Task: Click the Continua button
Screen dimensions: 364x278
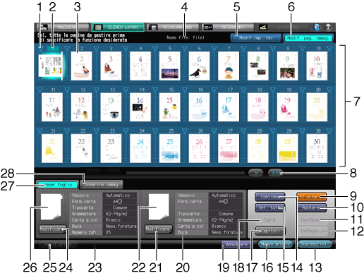Action: pos(270,197)
